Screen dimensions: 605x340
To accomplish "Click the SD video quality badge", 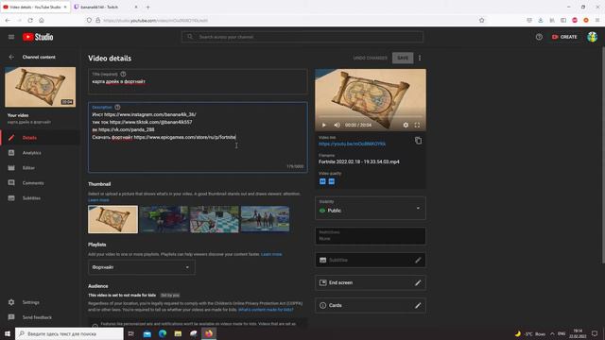I will click(x=322, y=181).
